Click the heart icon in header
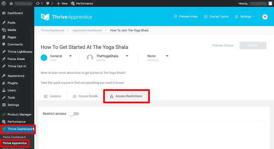 click(x=265, y=17)
